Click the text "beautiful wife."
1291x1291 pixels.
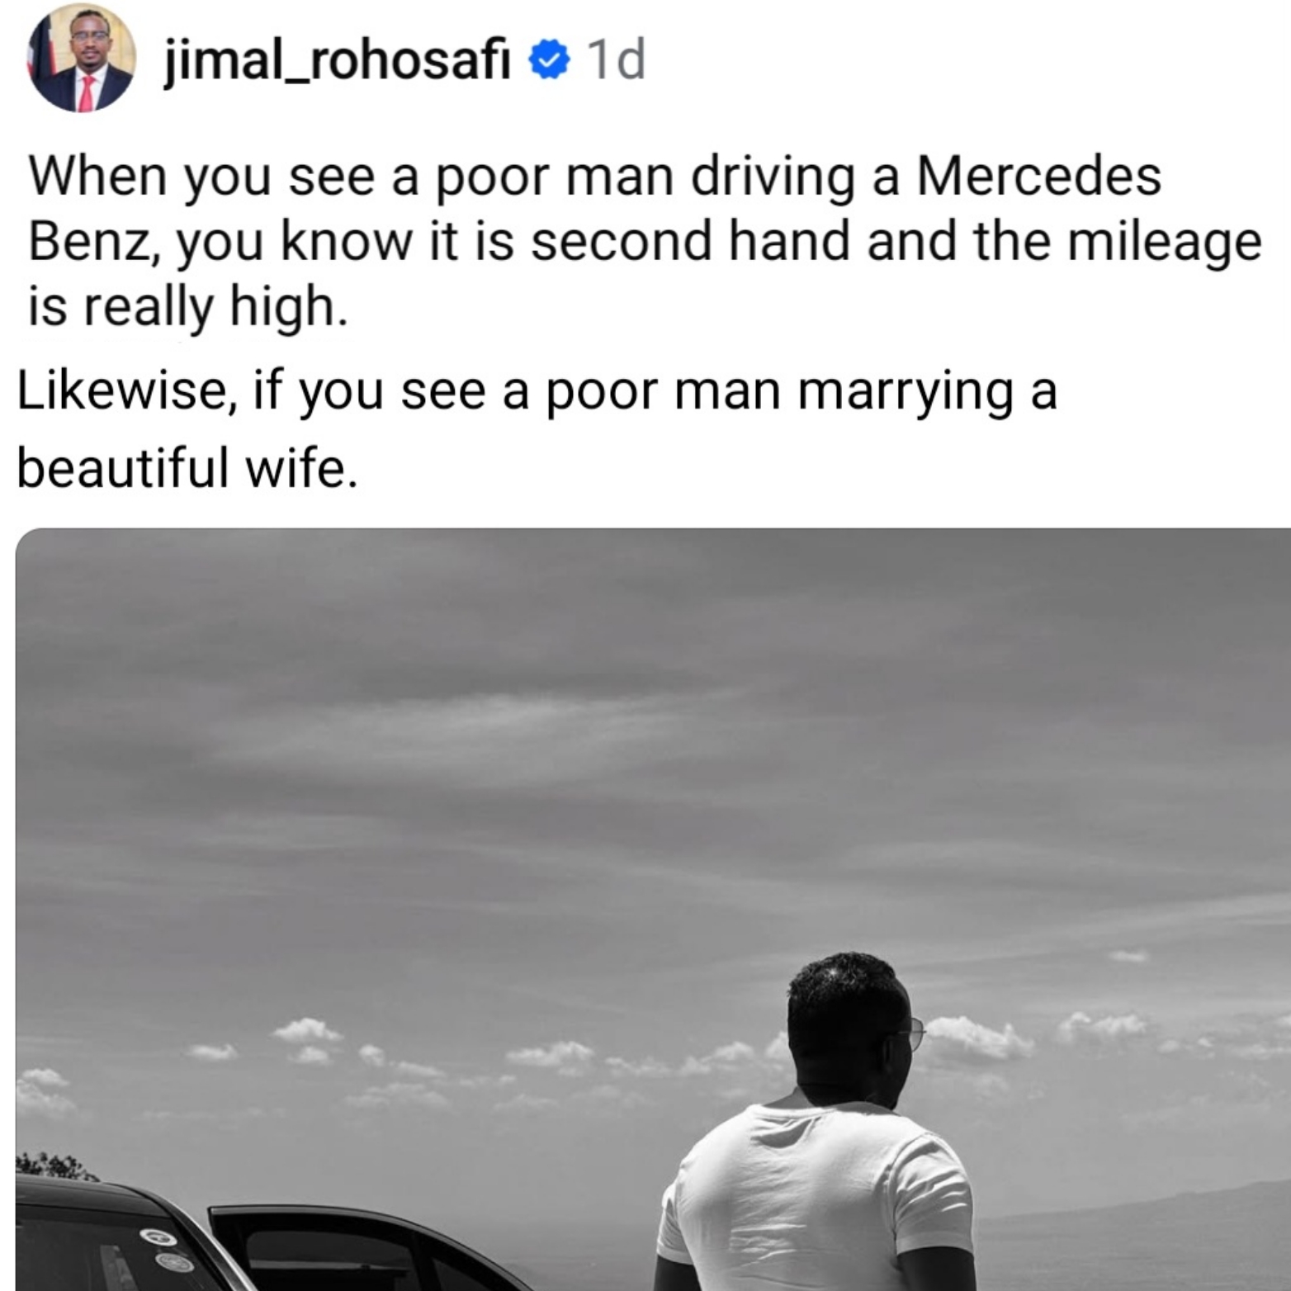tap(188, 470)
